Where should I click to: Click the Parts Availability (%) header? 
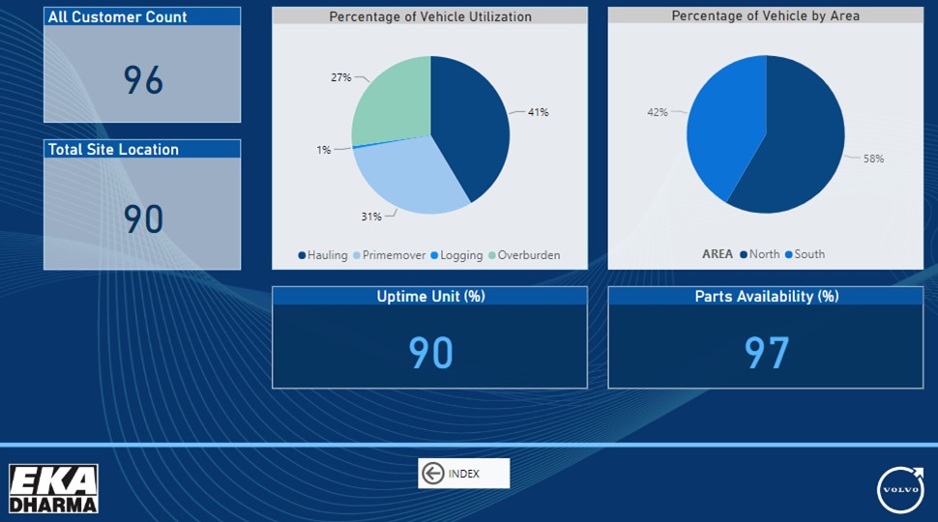coord(766,297)
